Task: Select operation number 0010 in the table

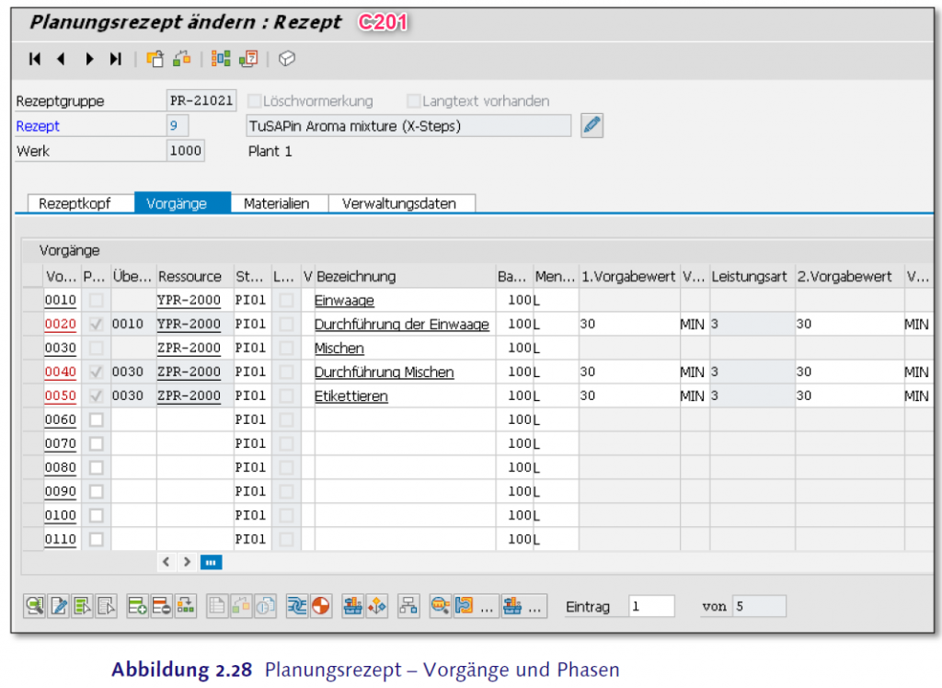Action: coord(61,301)
